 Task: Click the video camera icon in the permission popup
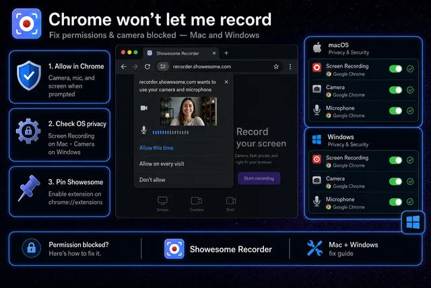[143, 108]
